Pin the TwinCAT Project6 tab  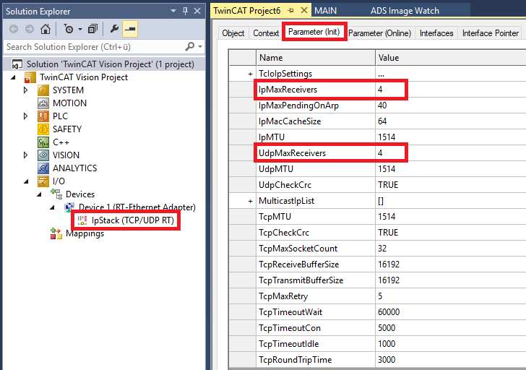(290, 11)
